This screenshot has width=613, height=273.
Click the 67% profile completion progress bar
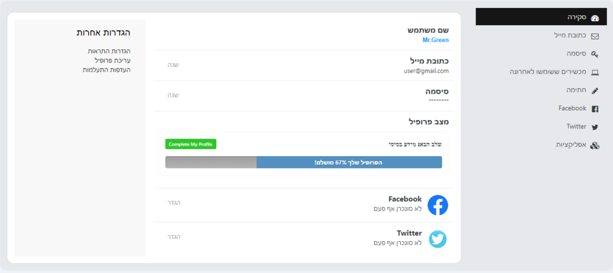click(303, 162)
